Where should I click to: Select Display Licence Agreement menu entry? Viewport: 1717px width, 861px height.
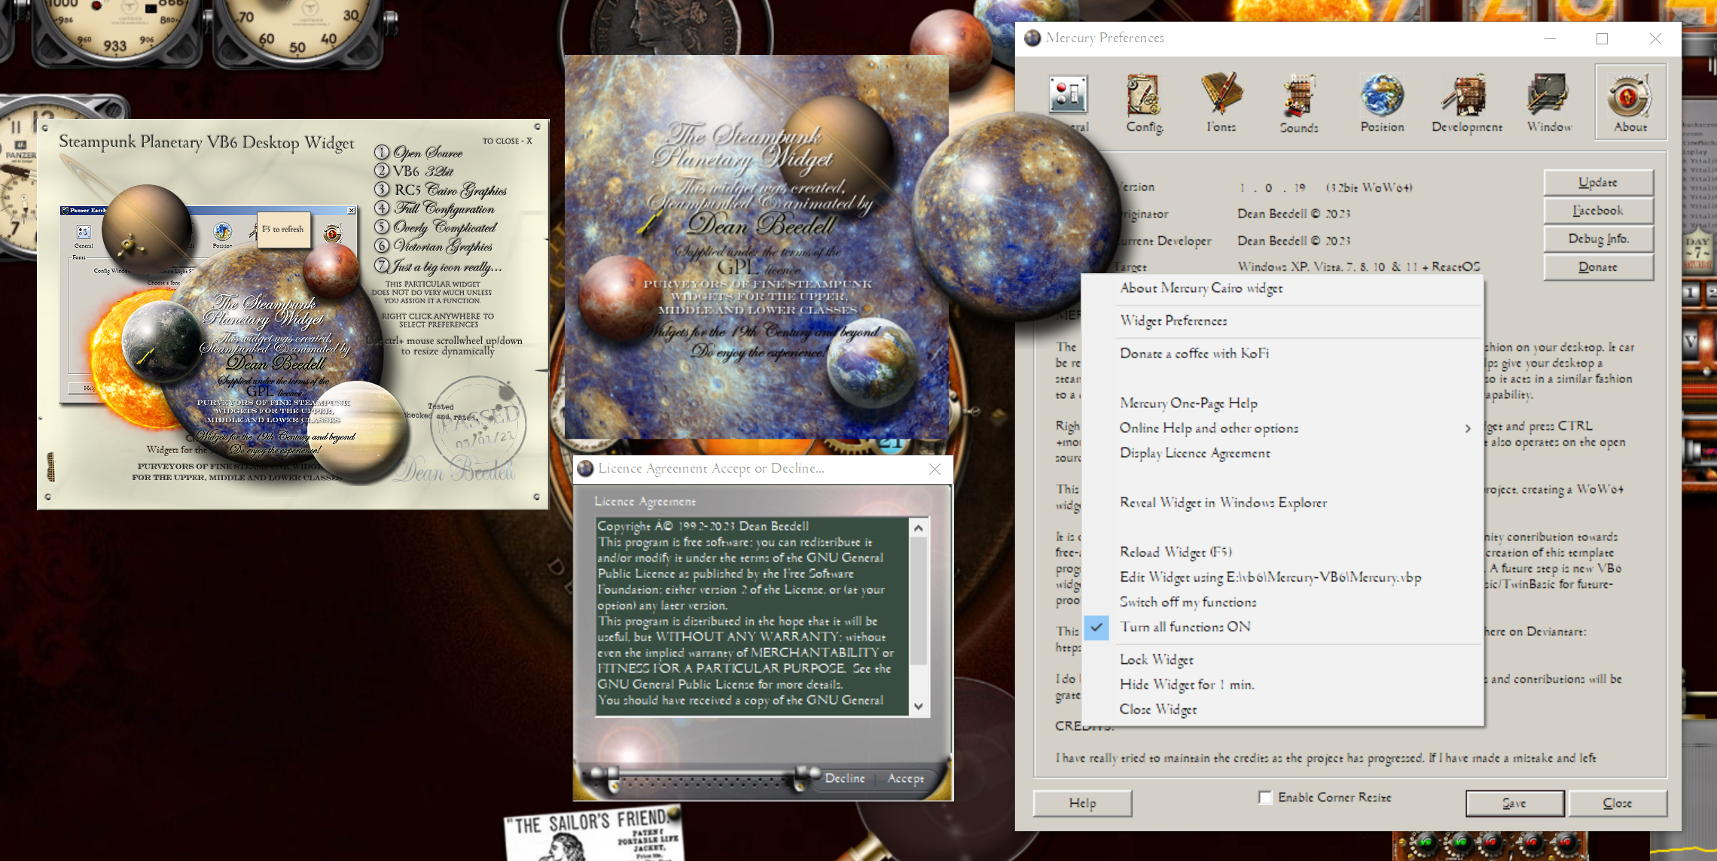pos(1195,452)
